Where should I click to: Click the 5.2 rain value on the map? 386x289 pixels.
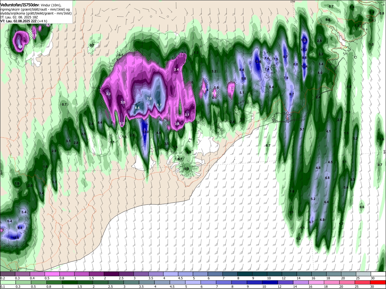click(313, 199)
